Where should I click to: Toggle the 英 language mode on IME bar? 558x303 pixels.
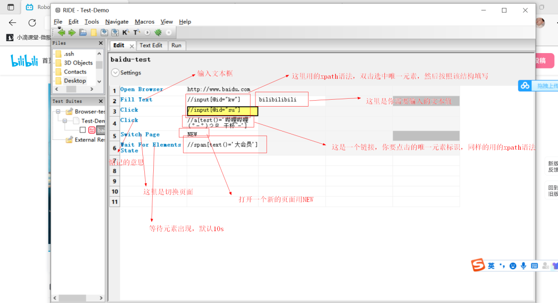pos(491,266)
